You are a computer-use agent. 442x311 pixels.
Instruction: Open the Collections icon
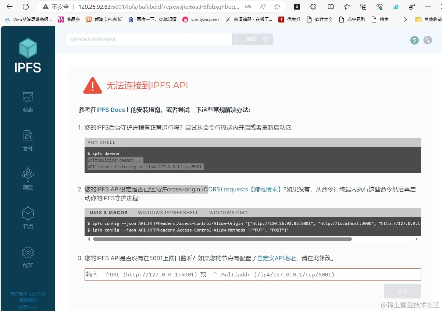tap(363, 7)
